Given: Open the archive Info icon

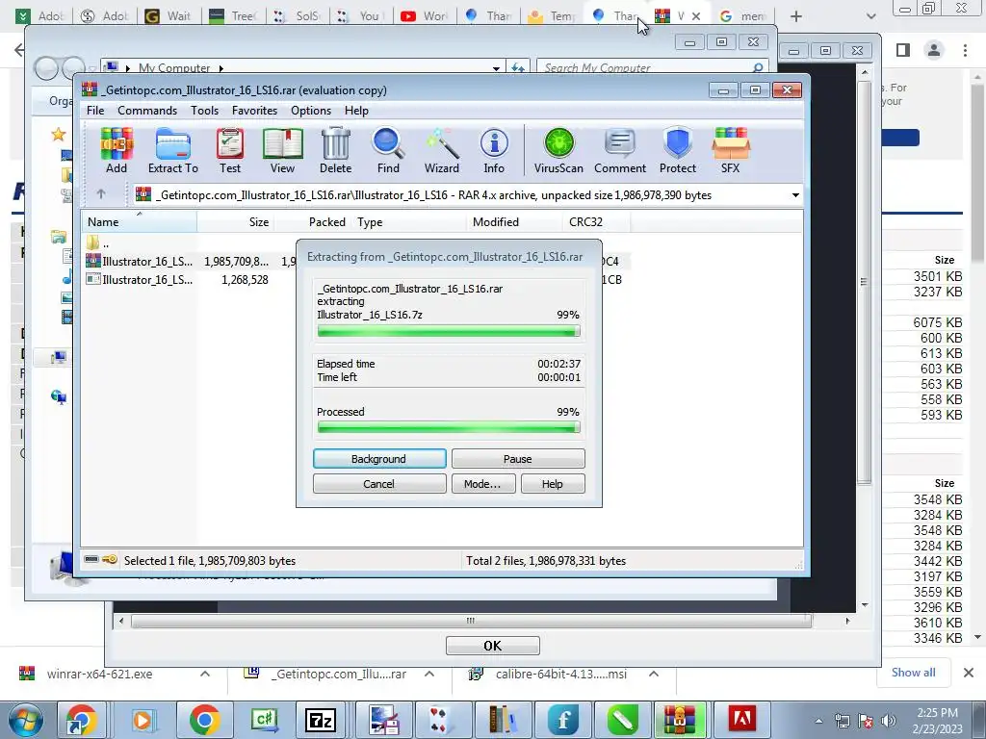Looking at the screenshot, I should [494, 151].
